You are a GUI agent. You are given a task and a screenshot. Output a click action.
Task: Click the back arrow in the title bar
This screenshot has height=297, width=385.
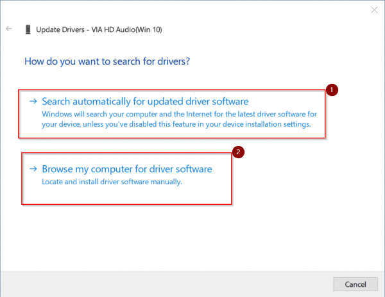pyautogui.click(x=8, y=29)
